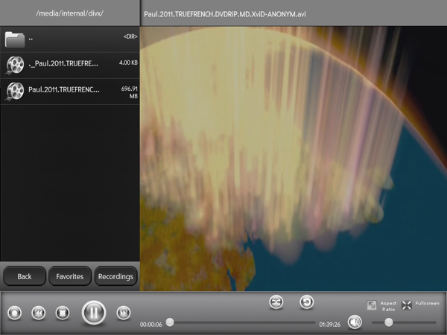Toggle shuffle mode icon
Image resolution: width=447 pixels, height=335 pixels.
click(276, 302)
